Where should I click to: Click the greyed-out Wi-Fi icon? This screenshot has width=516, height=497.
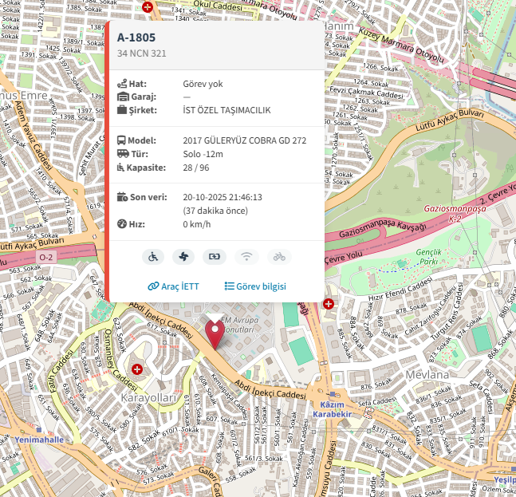pyautogui.click(x=247, y=257)
